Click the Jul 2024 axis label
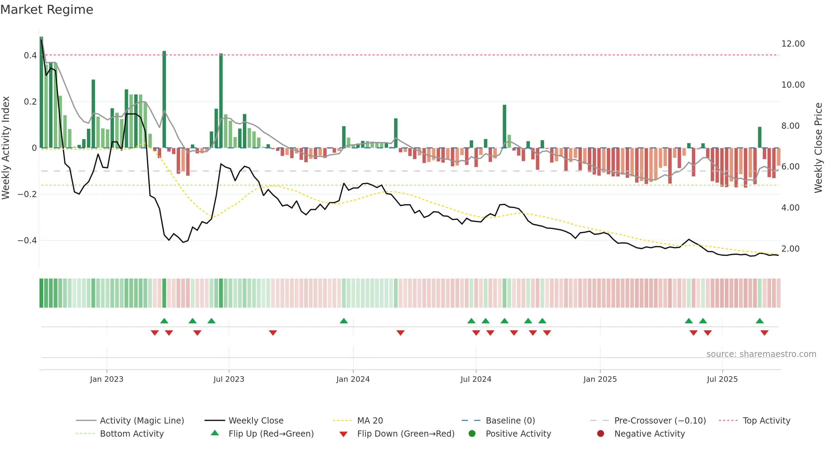Viewport: 828px width, 466px height. [x=476, y=379]
